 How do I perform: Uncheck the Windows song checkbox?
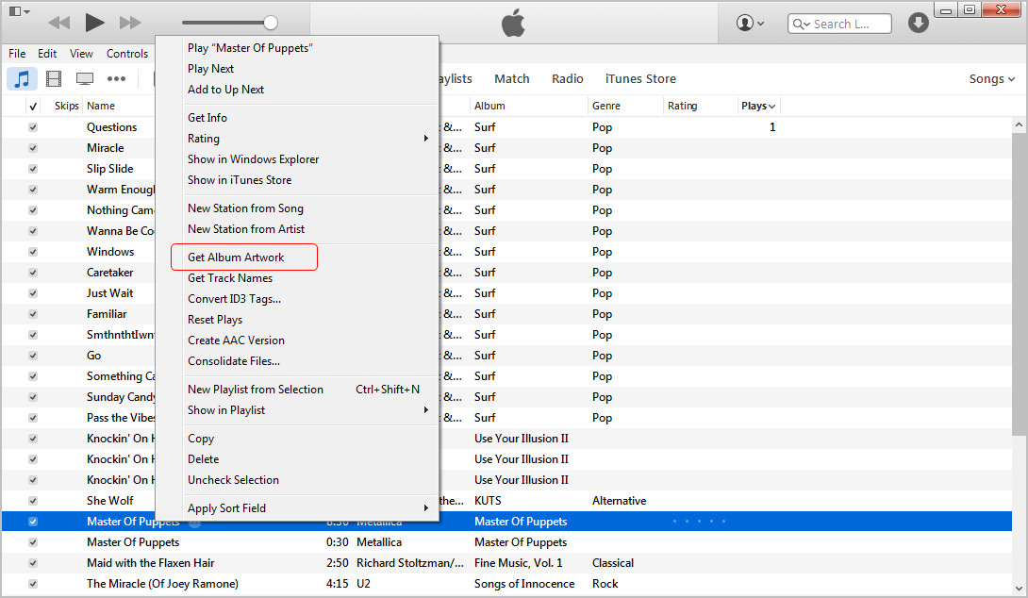coord(33,252)
